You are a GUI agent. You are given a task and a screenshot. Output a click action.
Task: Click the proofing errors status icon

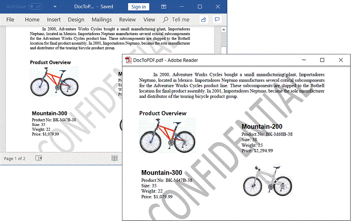point(39,158)
